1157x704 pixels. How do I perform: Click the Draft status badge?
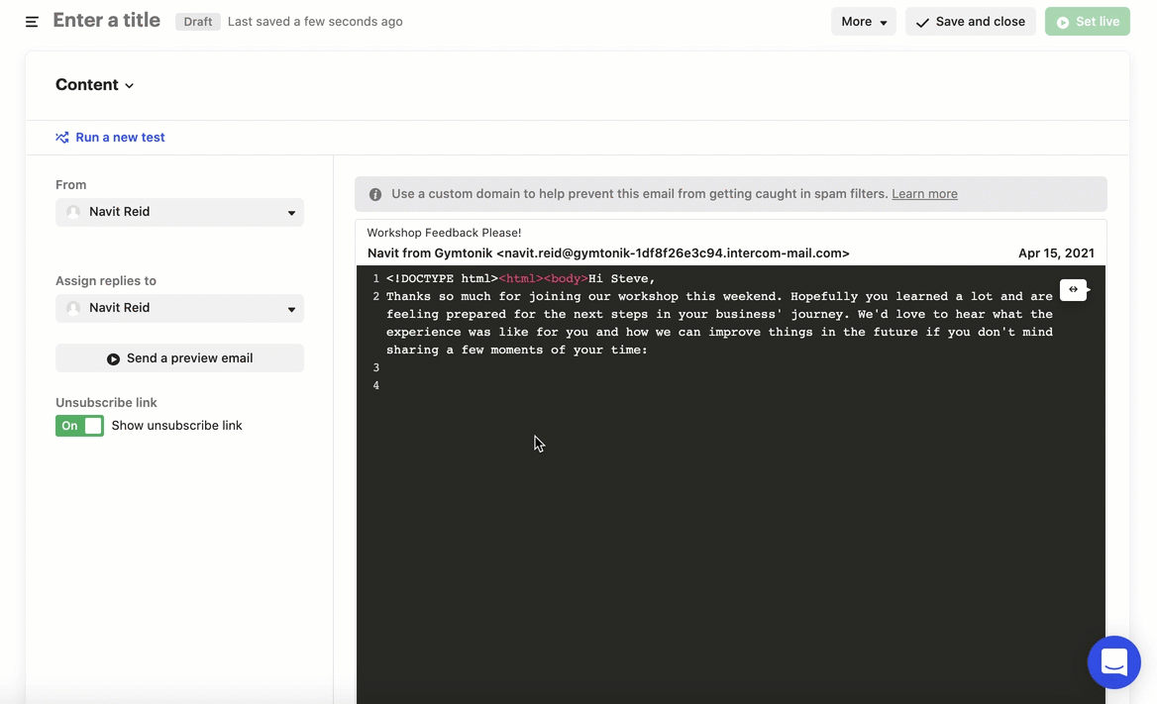pyautogui.click(x=198, y=22)
